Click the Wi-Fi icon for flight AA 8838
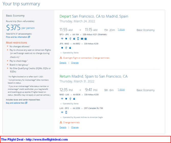 coord(62,99)
